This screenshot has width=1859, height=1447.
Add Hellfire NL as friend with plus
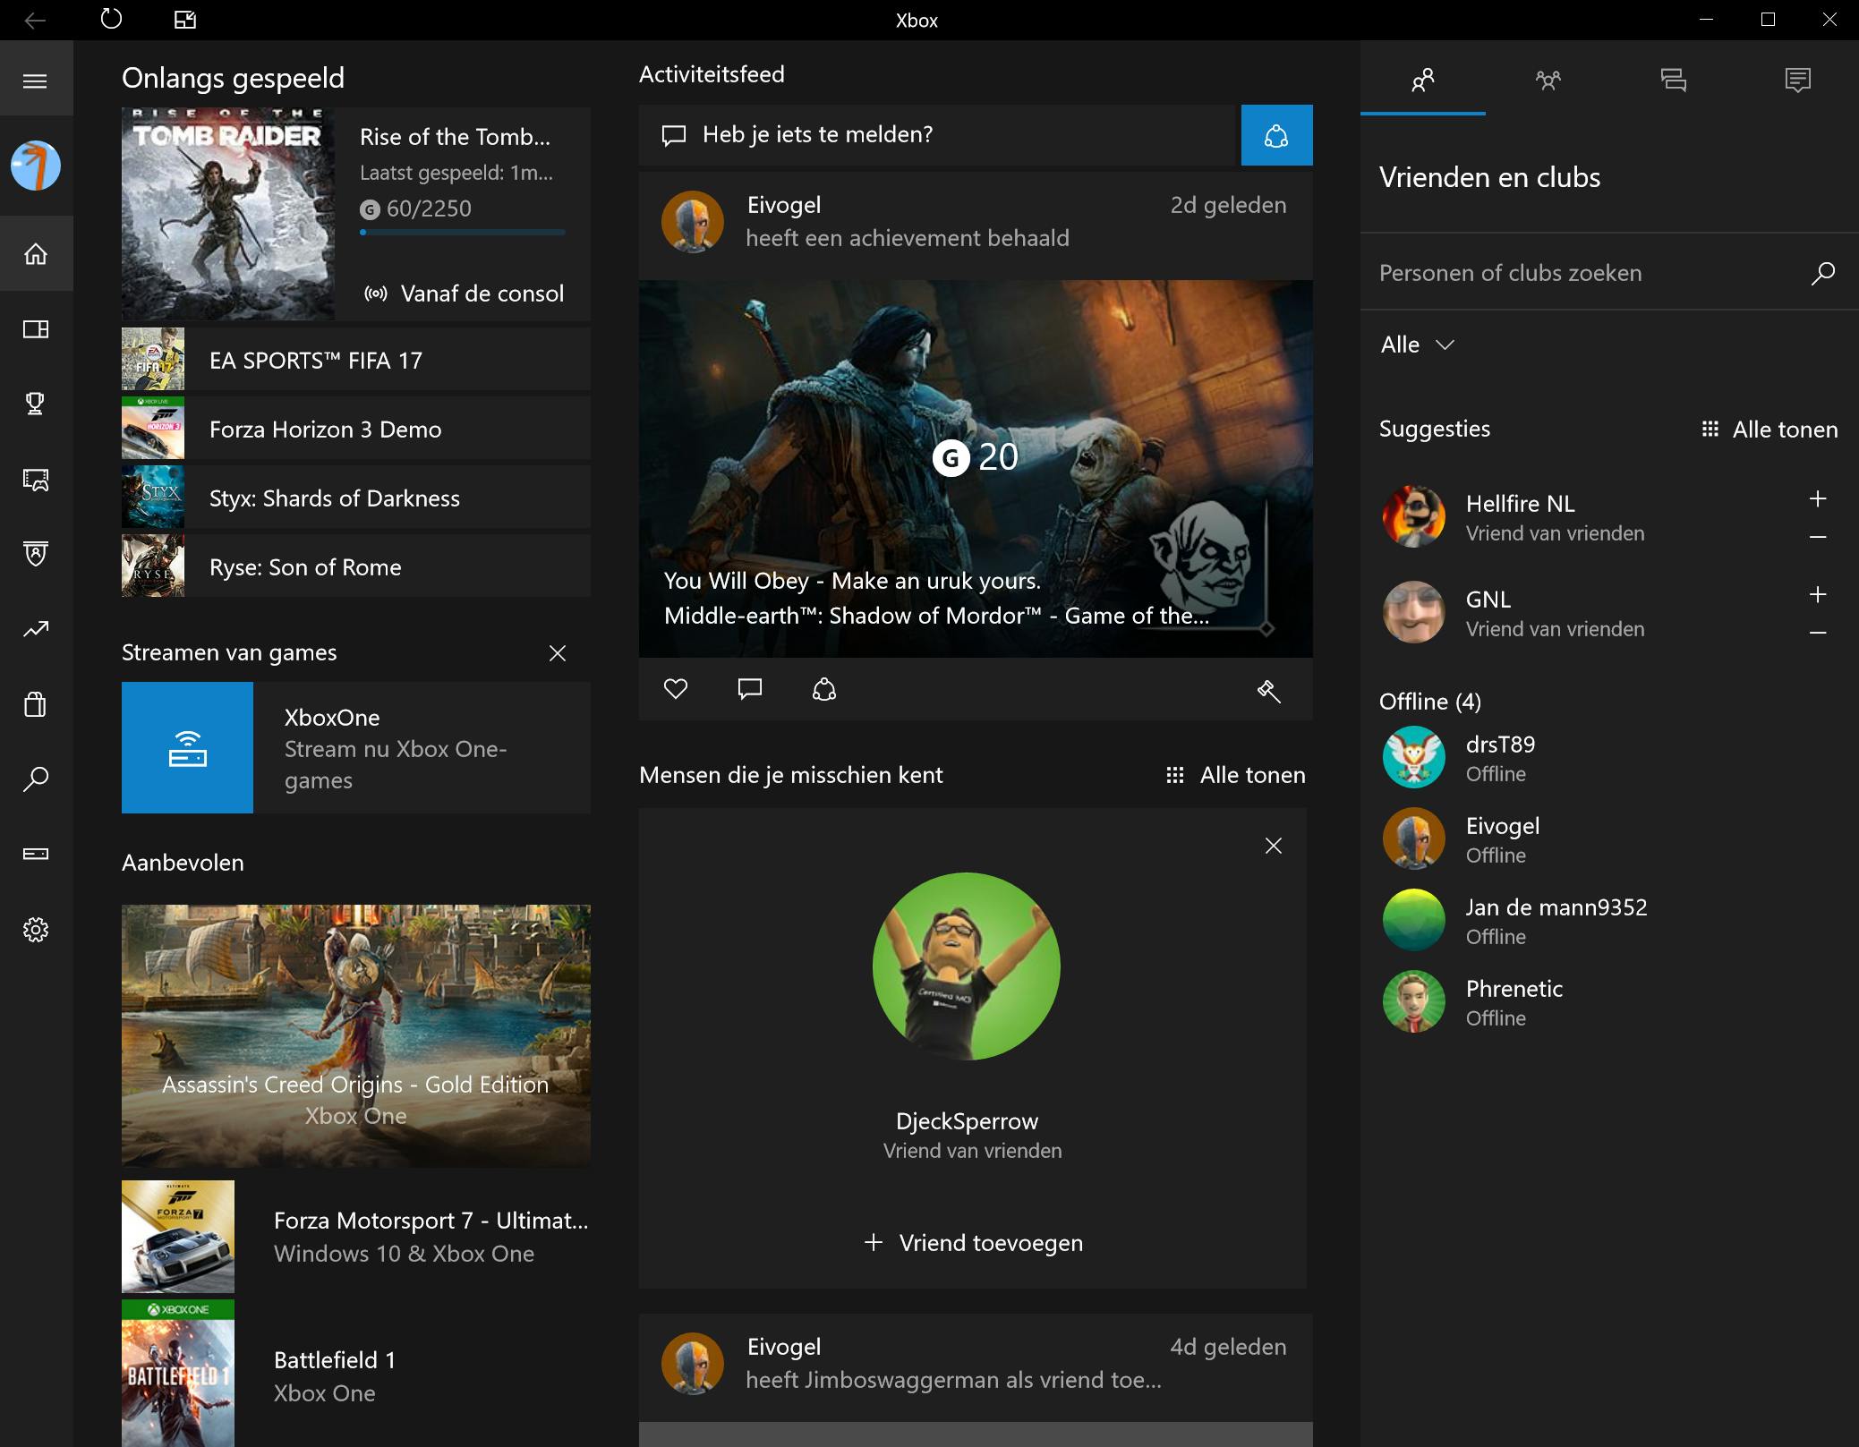pyautogui.click(x=1817, y=499)
